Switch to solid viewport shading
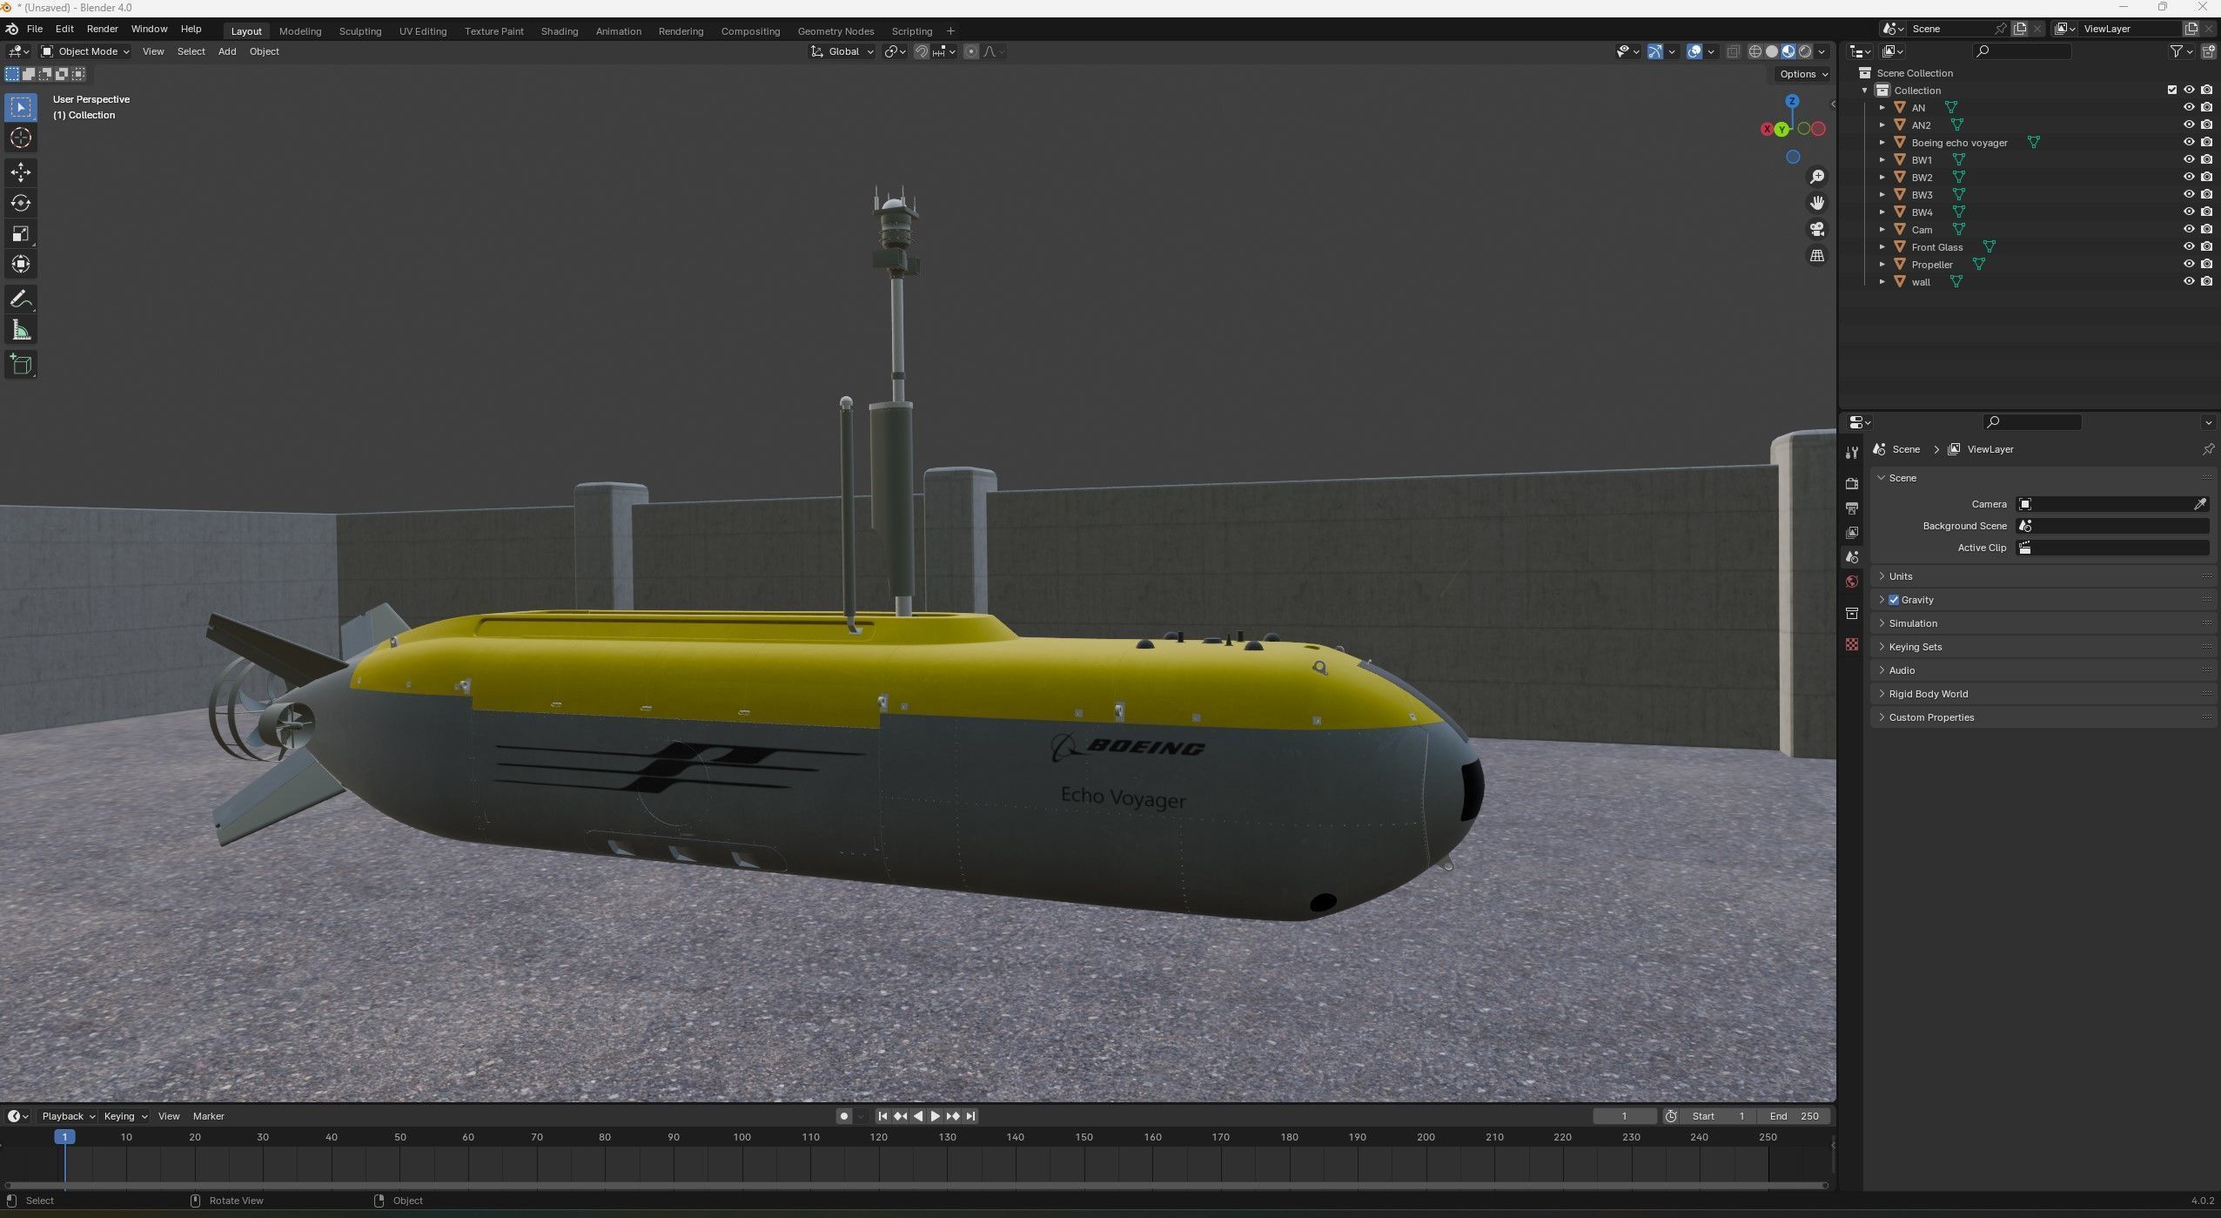The height and width of the screenshot is (1218, 2221). point(1771,51)
